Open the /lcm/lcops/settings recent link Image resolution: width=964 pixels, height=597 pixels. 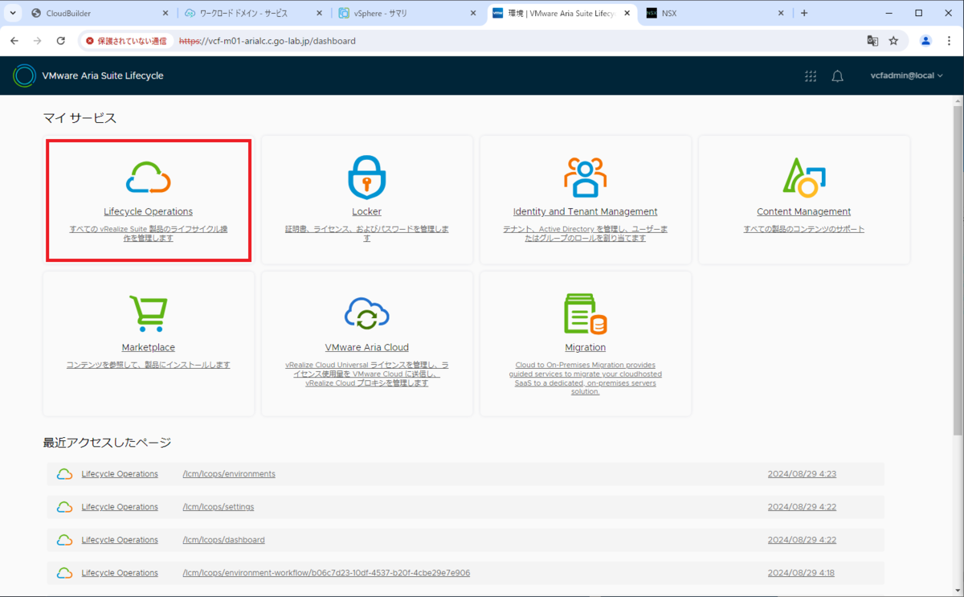tap(219, 507)
